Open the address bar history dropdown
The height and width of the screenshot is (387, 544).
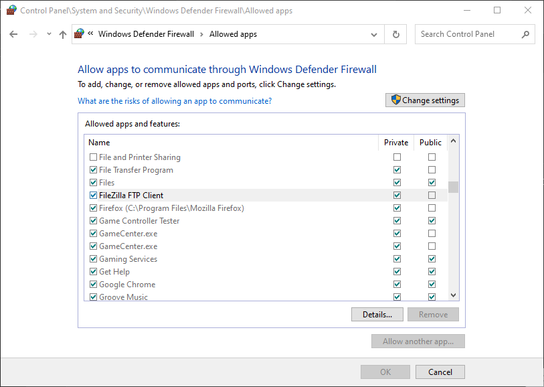click(x=374, y=34)
